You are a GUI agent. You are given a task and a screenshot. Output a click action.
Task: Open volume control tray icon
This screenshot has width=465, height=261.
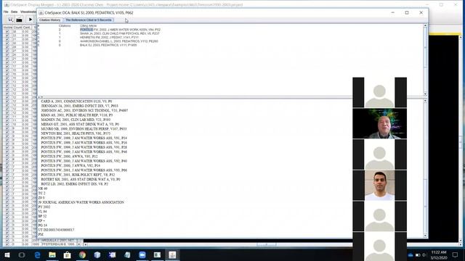point(424,254)
